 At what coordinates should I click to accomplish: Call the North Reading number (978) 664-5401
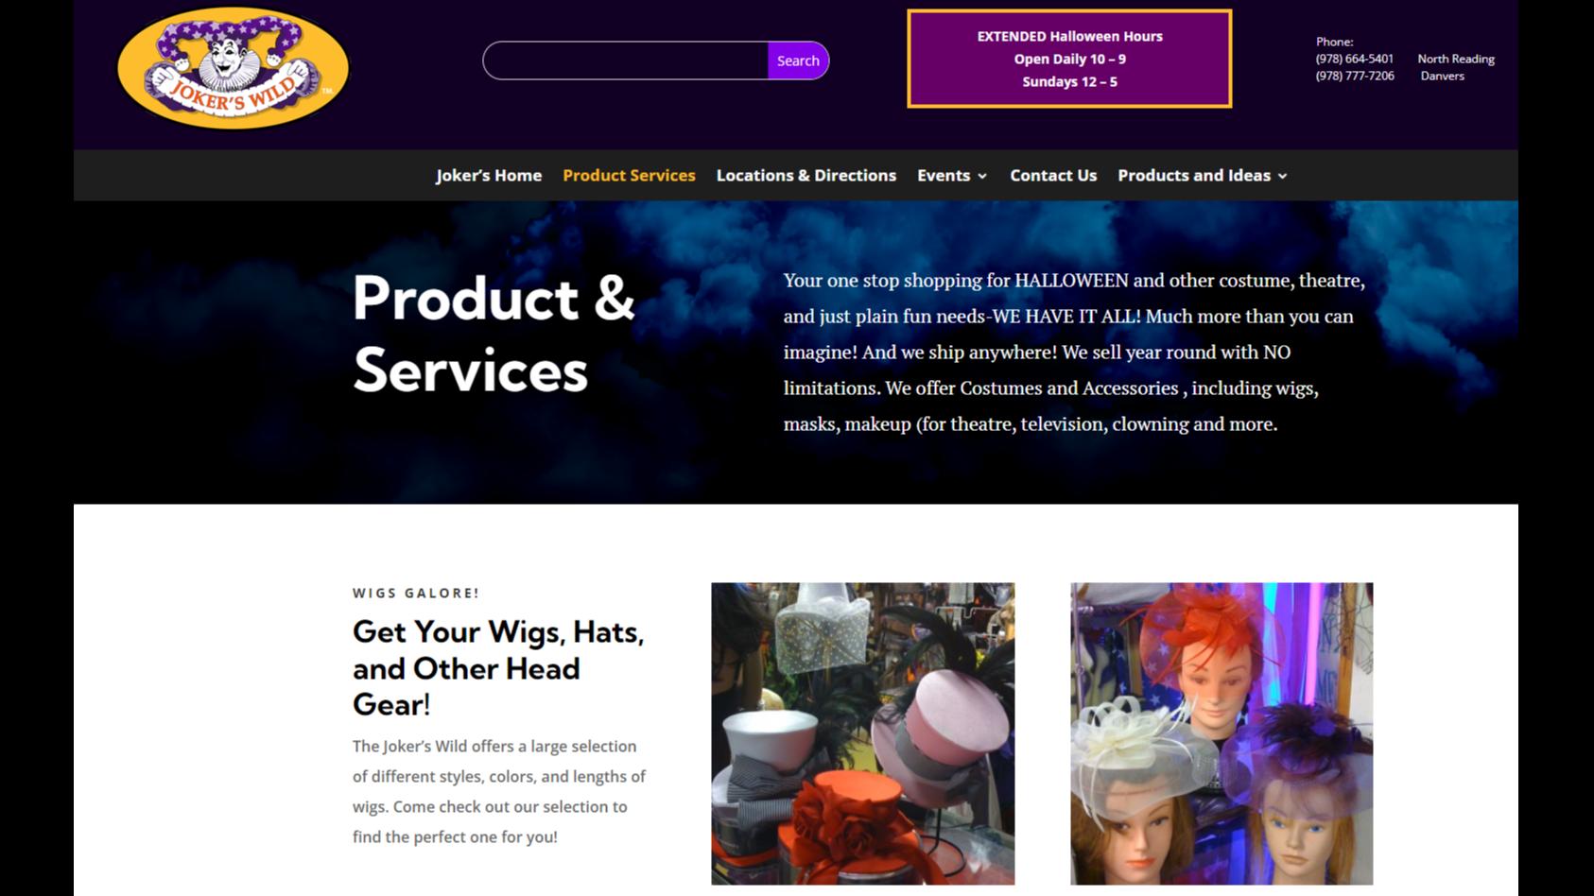(x=1354, y=59)
